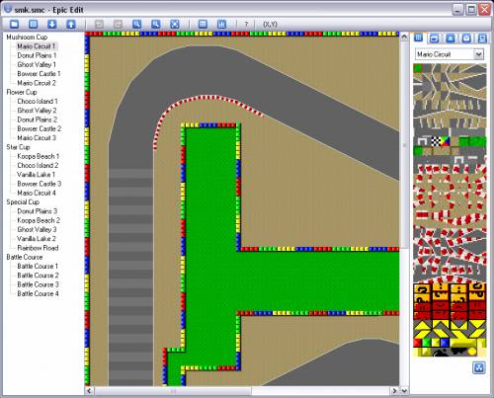Pick the red block tile in the tileset
The height and width of the screenshot is (398, 494).
pos(418,343)
